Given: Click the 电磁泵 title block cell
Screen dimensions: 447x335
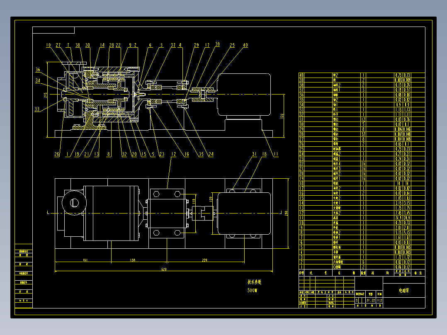Looking at the screenshot, I should pos(404,291).
